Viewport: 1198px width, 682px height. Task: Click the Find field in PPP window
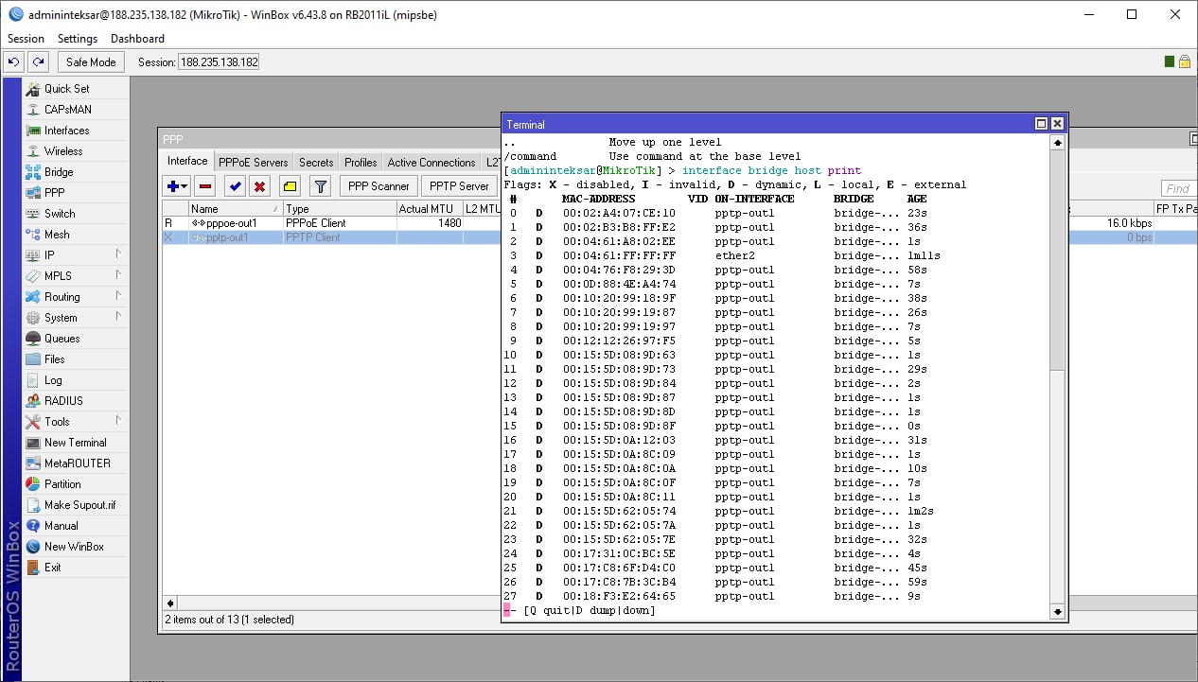click(1179, 188)
